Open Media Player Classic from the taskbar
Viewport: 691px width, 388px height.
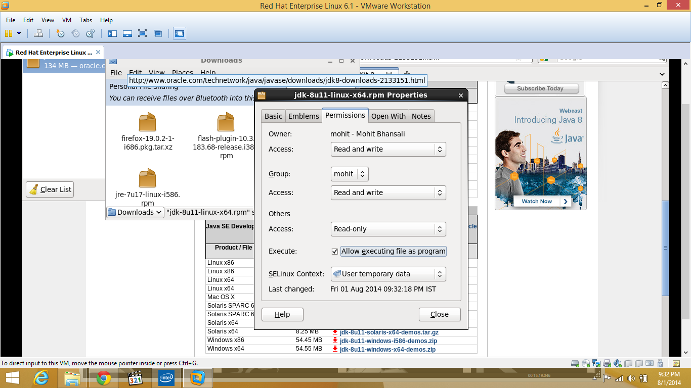135,378
